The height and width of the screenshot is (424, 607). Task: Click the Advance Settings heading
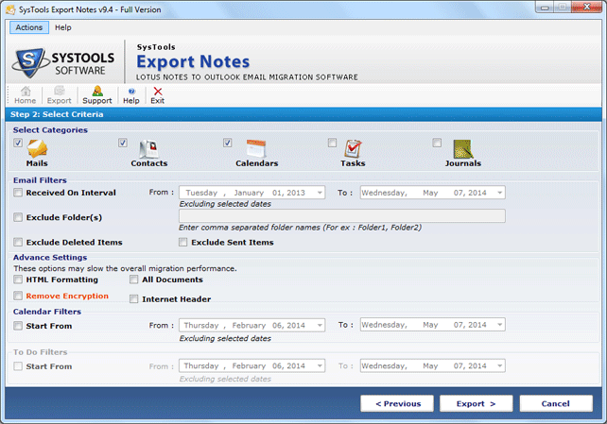point(50,258)
